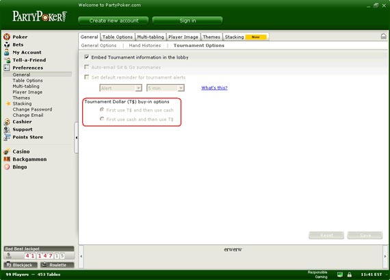Screen dimensions: 390x280
Task: Open the Alert dropdown list
Action: click(120, 88)
